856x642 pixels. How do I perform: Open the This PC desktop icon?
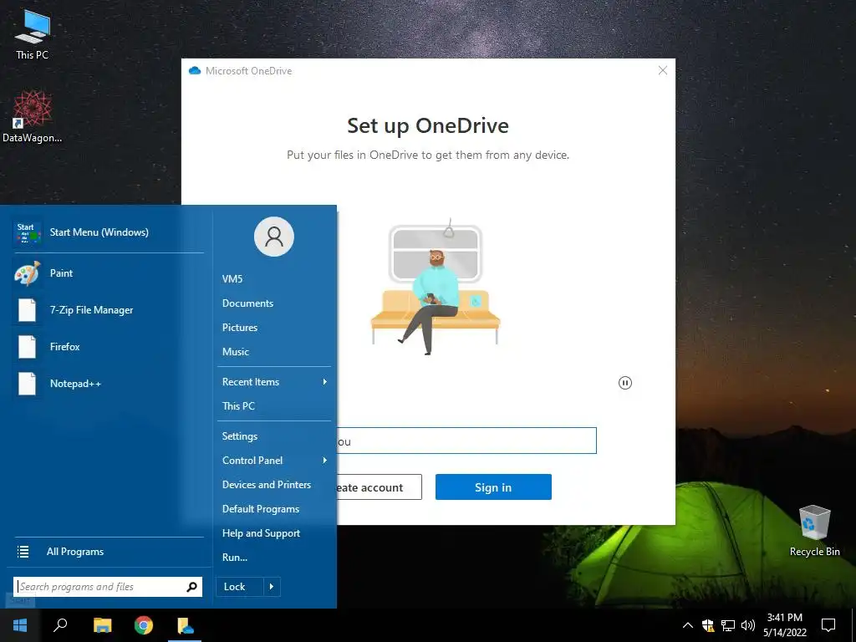(33, 34)
